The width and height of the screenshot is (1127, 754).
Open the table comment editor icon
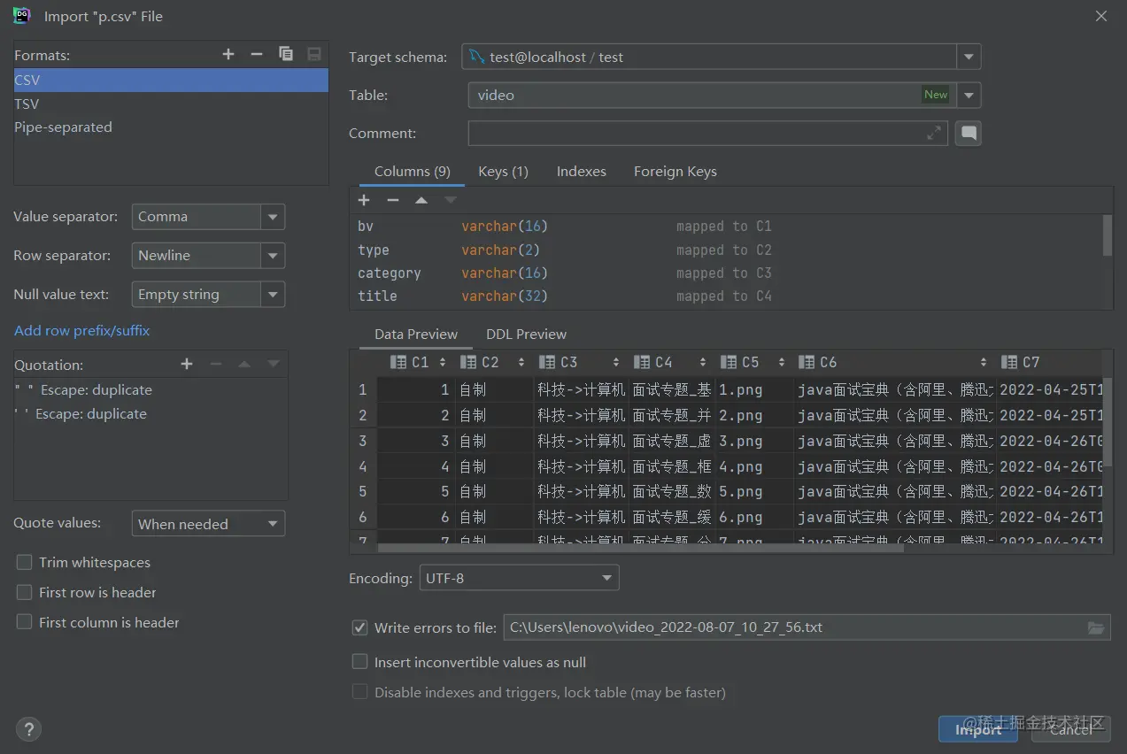969,133
